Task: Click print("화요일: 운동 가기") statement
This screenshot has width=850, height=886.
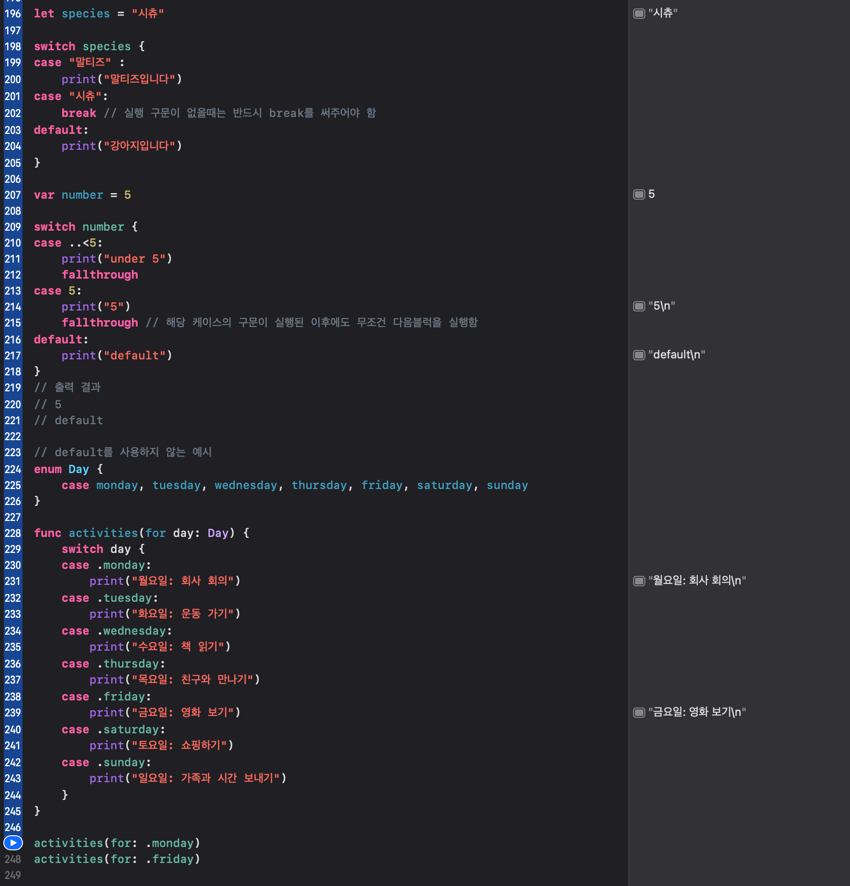Action: coord(165,614)
